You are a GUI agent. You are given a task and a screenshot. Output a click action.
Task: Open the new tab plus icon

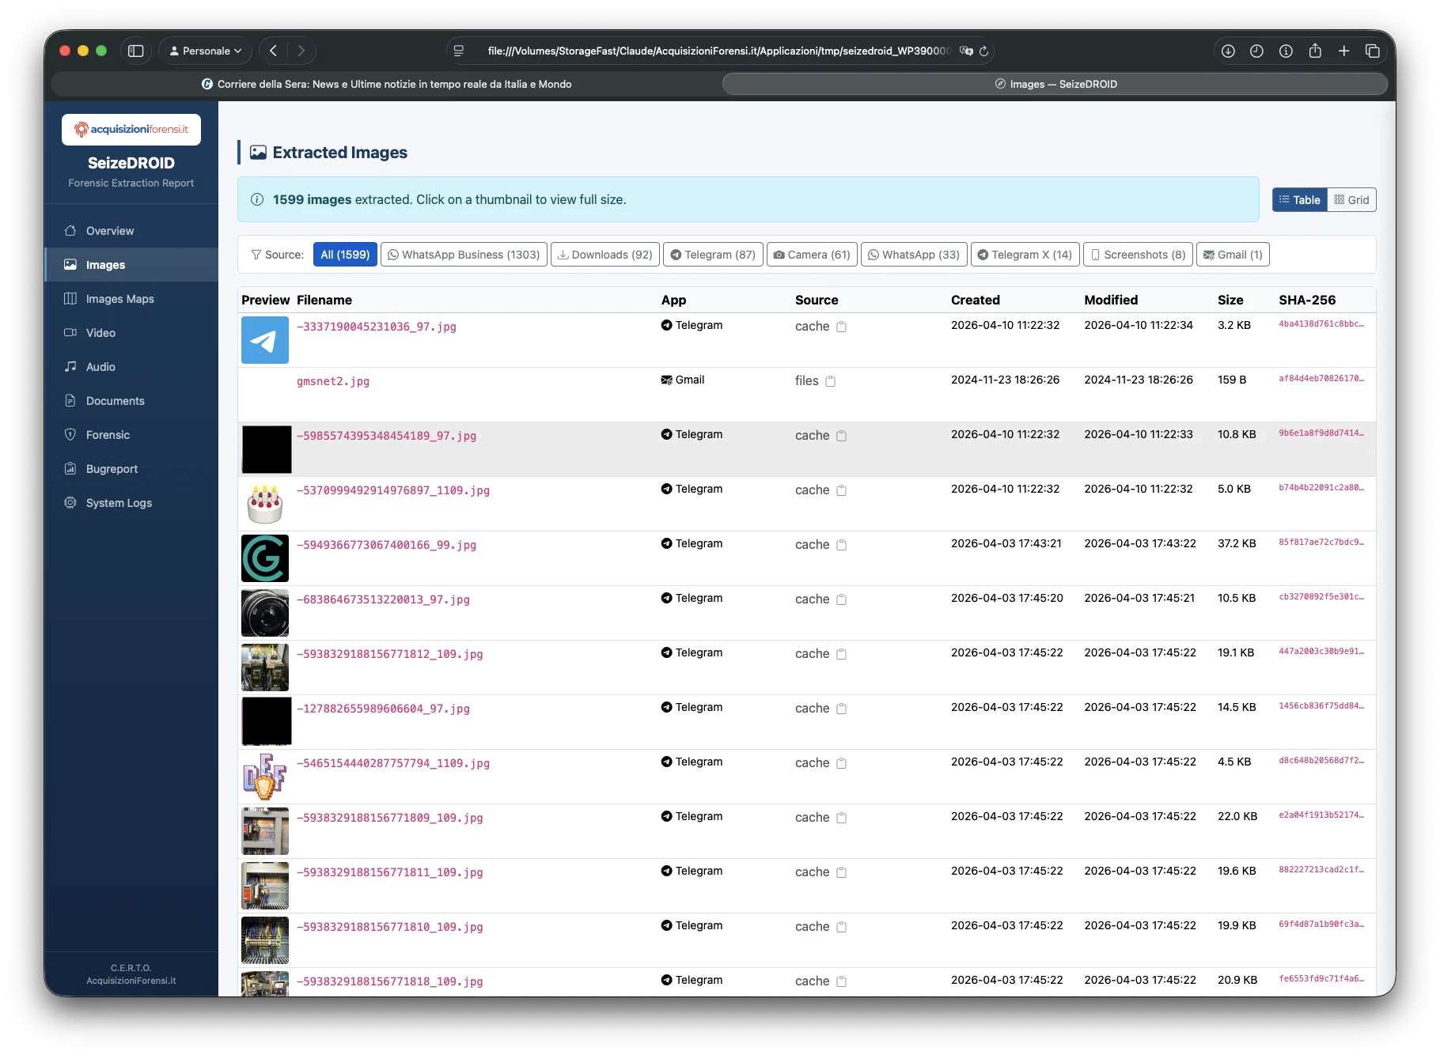[1343, 51]
